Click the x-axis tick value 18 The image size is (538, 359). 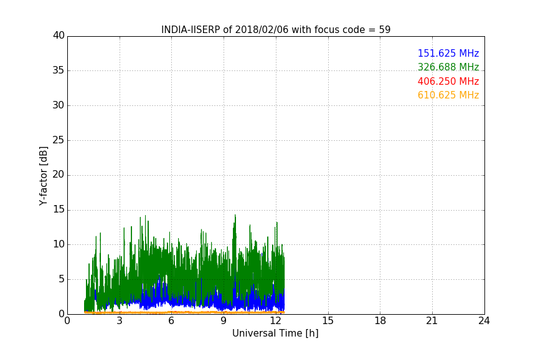click(x=380, y=321)
